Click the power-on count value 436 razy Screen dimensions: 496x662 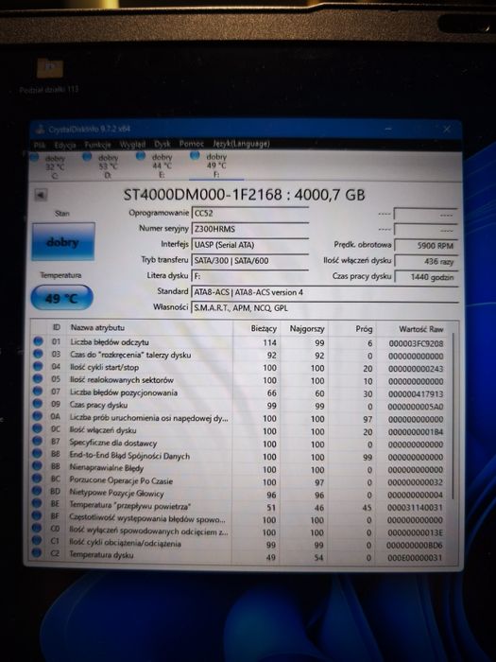(426, 261)
